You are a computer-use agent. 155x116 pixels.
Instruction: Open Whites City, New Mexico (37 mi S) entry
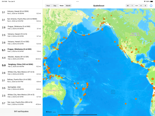(21, 73)
